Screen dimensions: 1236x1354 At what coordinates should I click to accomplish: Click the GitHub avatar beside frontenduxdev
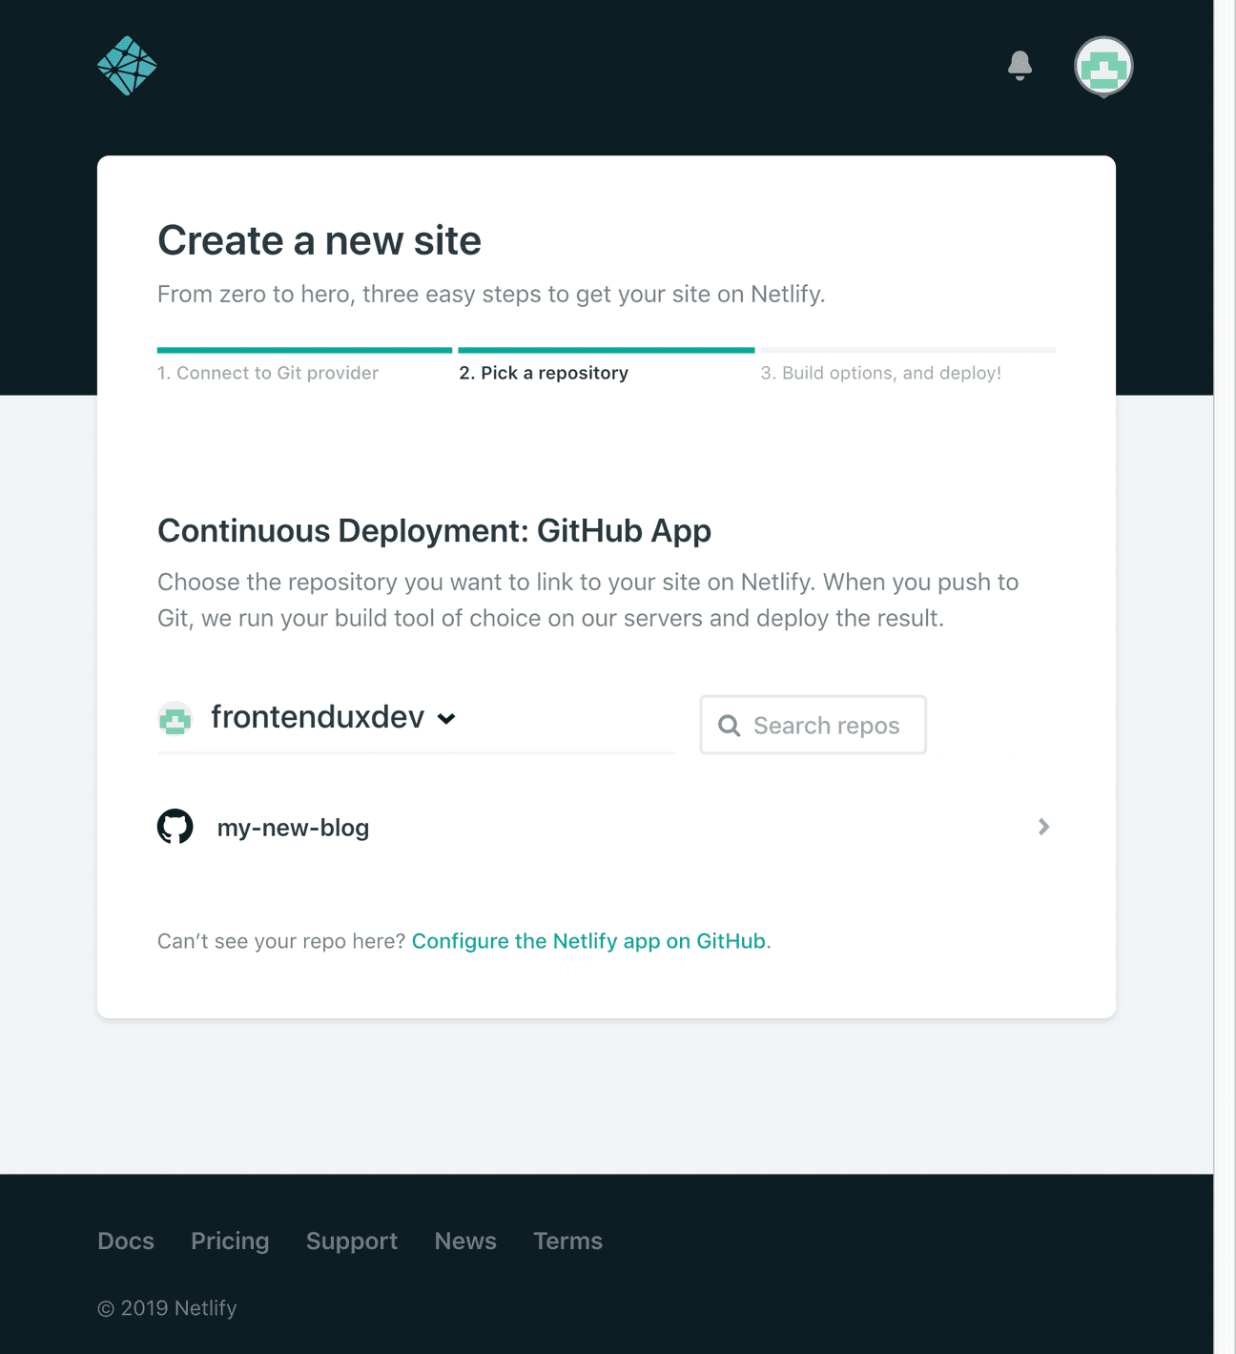tap(175, 718)
